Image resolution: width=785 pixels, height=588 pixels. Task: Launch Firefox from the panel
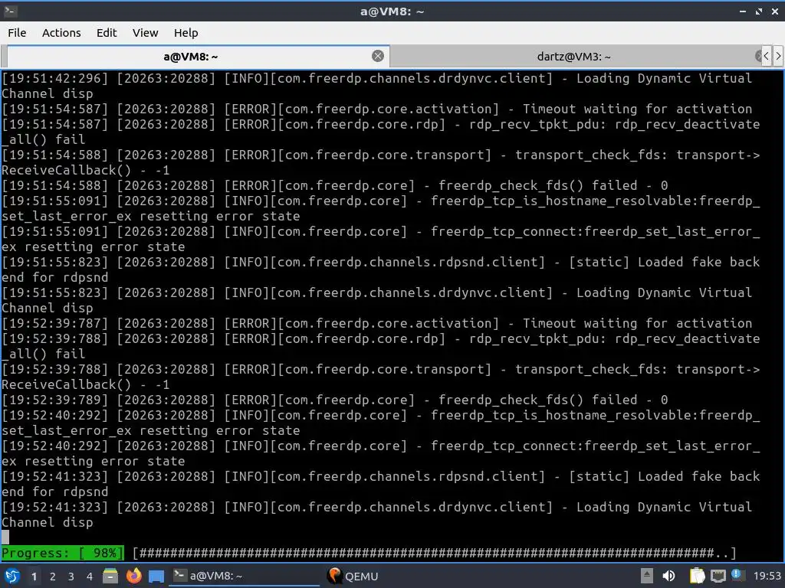point(133,576)
